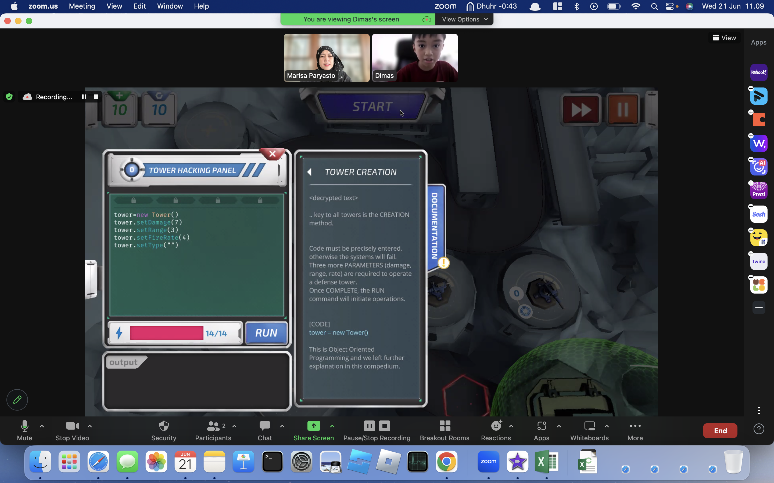Click RUN in Tower Hacking Panel
This screenshot has width=774, height=483.
(266, 333)
